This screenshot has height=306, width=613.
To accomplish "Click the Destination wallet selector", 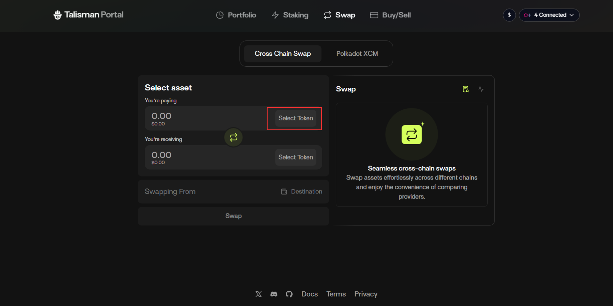I will point(302,192).
